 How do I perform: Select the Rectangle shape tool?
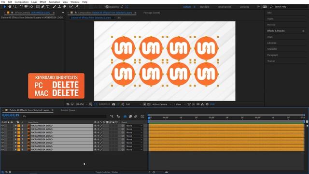point(38,6)
